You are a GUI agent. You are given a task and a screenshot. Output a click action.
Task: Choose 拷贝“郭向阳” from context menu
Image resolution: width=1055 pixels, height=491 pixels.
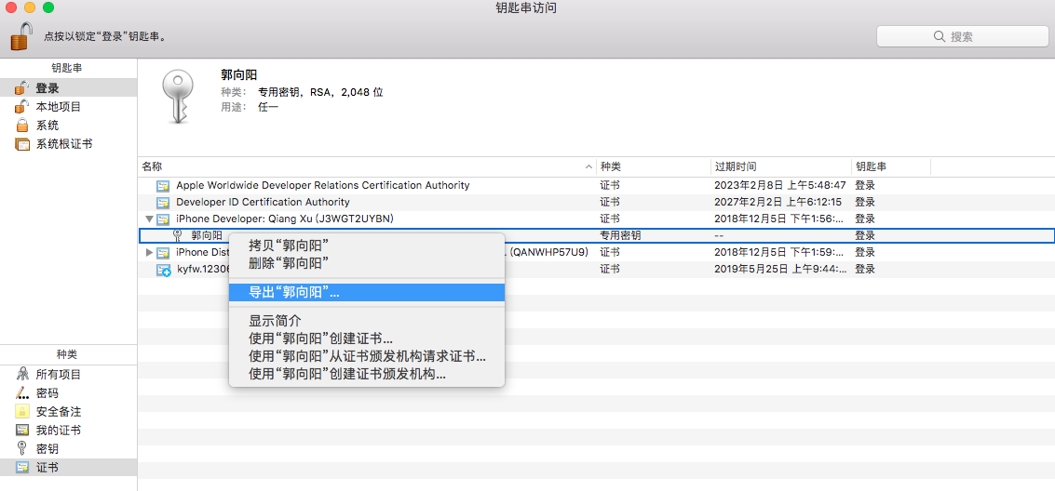367,245
